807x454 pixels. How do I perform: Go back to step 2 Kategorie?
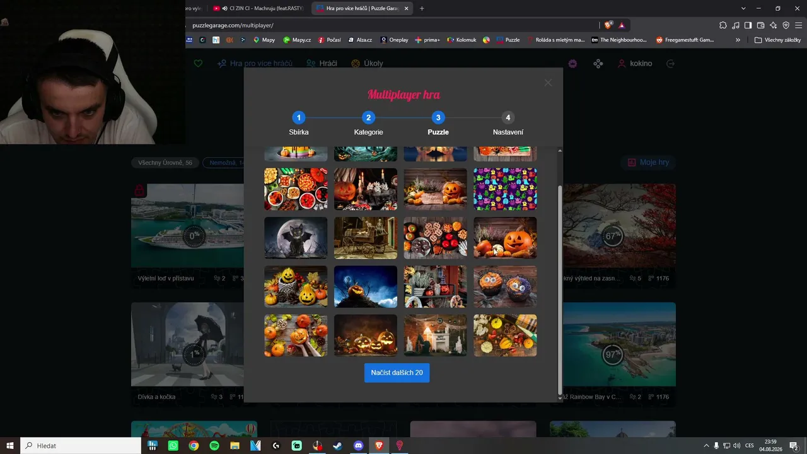point(369,124)
